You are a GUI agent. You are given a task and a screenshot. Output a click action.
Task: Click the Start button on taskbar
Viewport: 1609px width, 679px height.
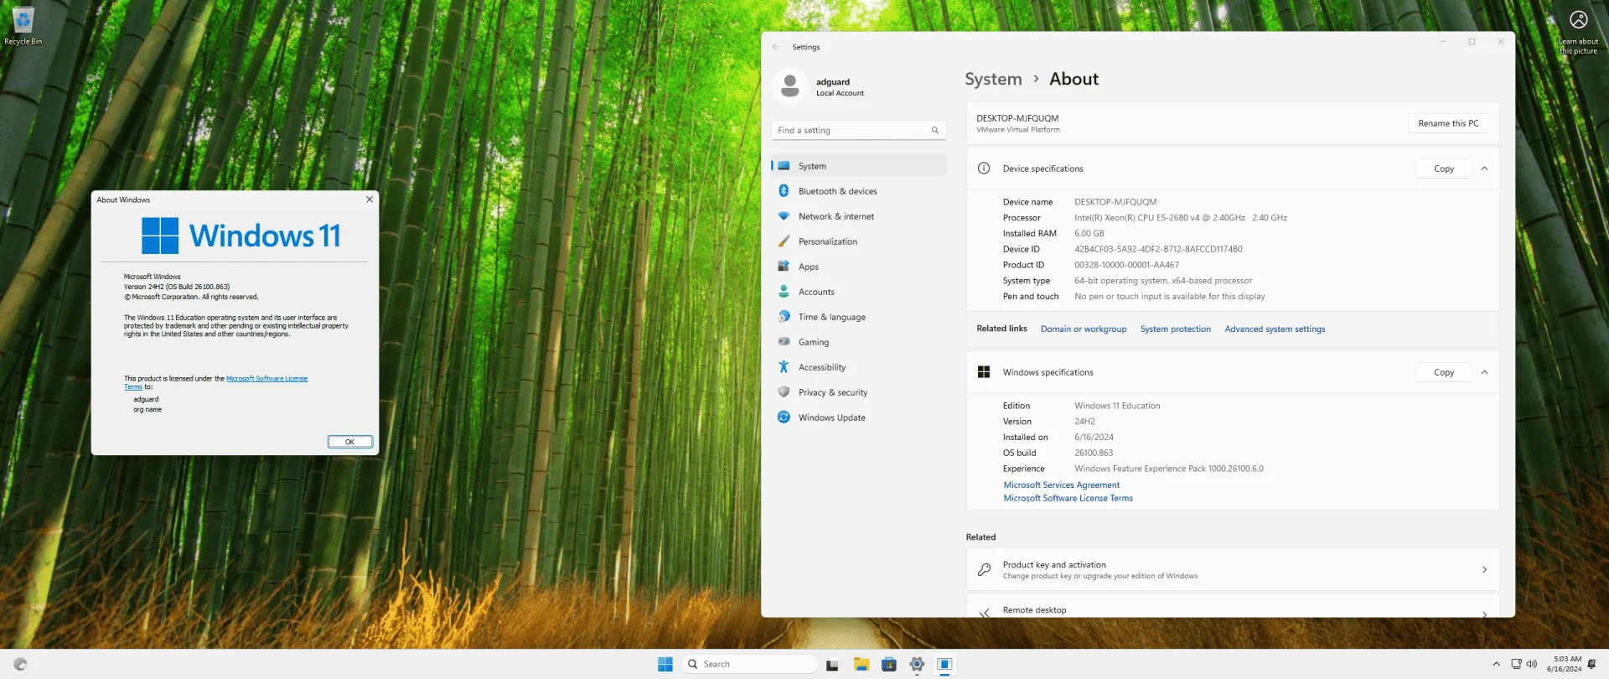(x=665, y=664)
